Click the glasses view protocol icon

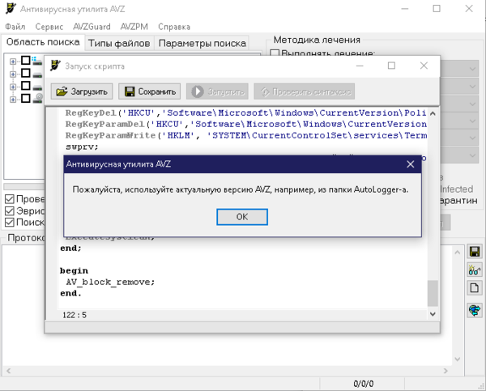pos(474,270)
